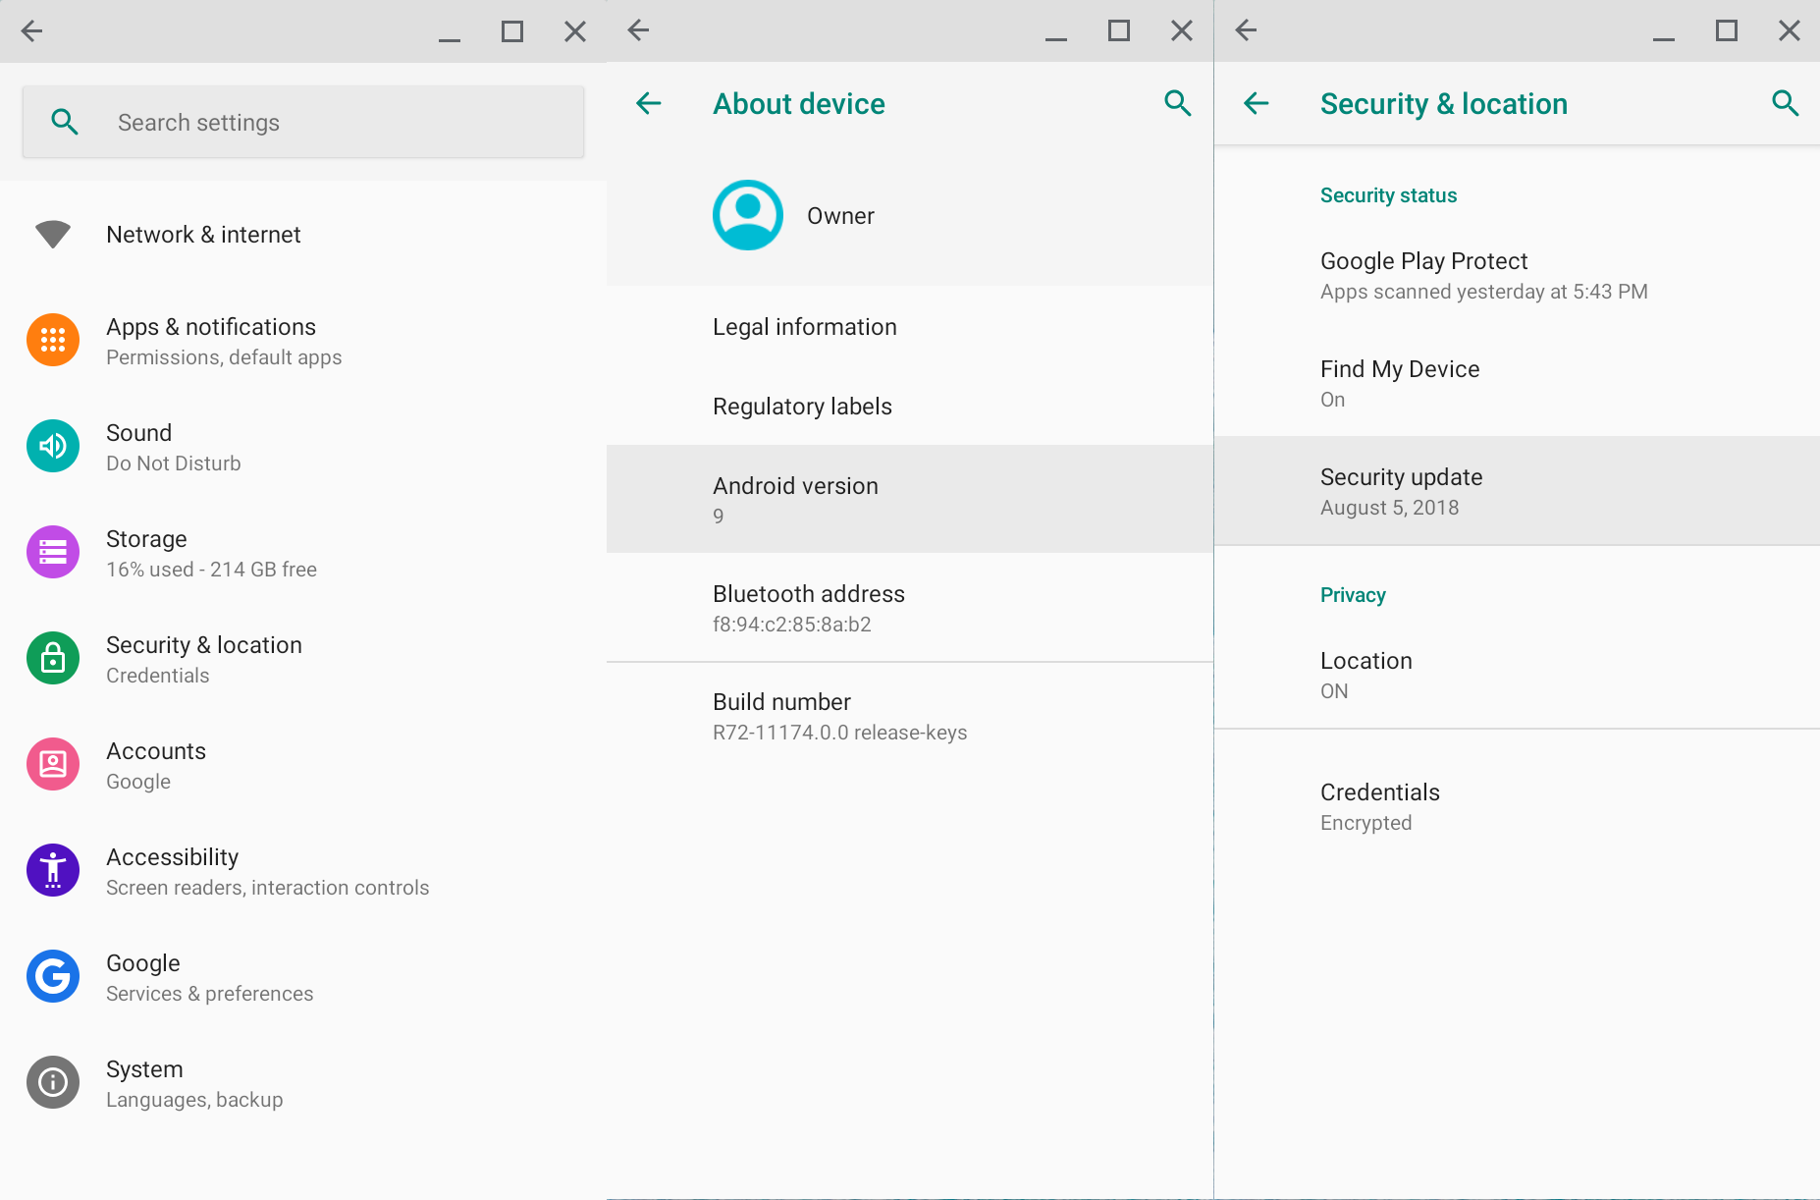This screenshot has width=1820, height=1200.
Task: Go back from Security & location page
Action: 1257,103
